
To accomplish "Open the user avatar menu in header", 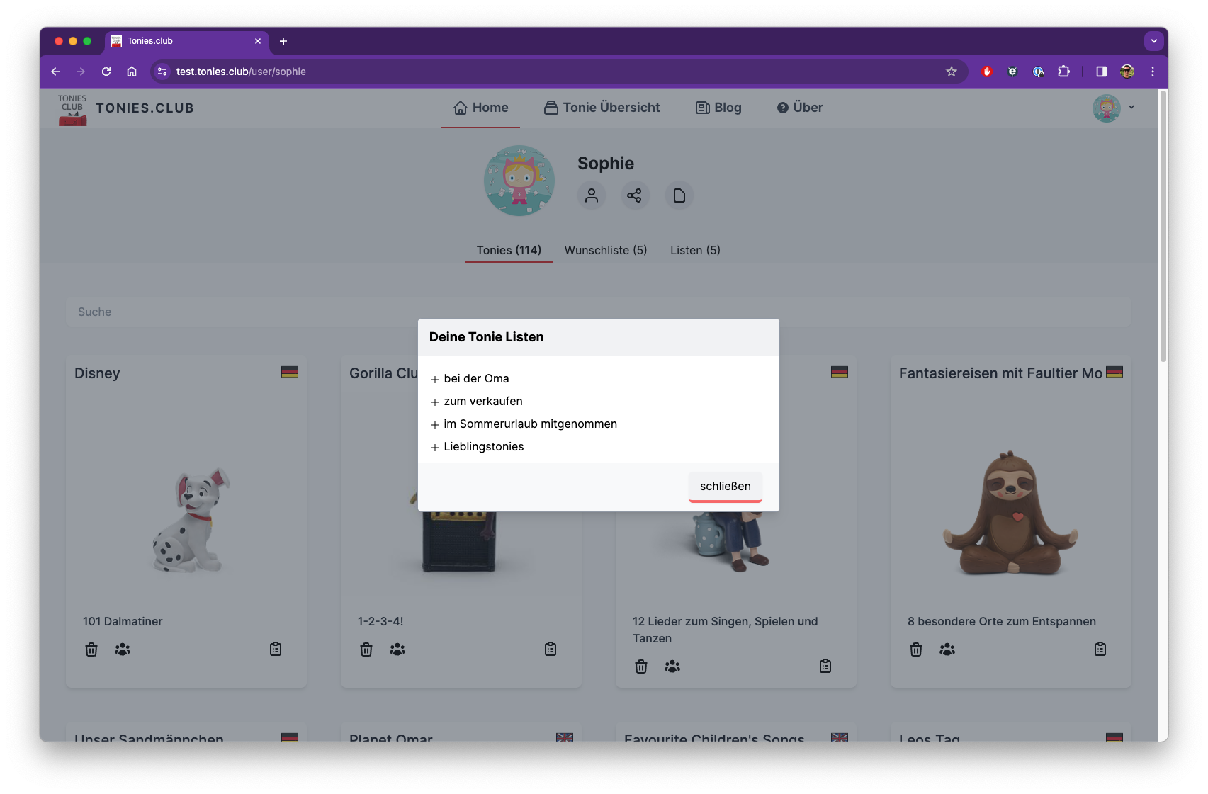I will click(1113, 108).
